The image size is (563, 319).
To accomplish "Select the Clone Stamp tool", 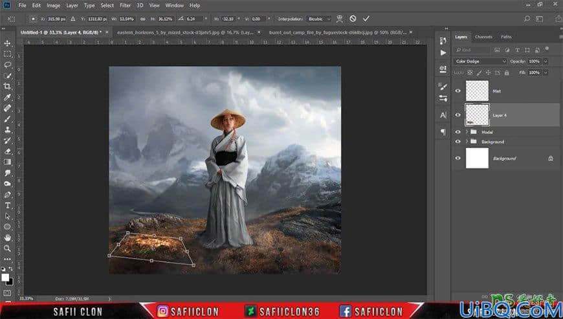I will pyautogui.click(x=7, y=129).
